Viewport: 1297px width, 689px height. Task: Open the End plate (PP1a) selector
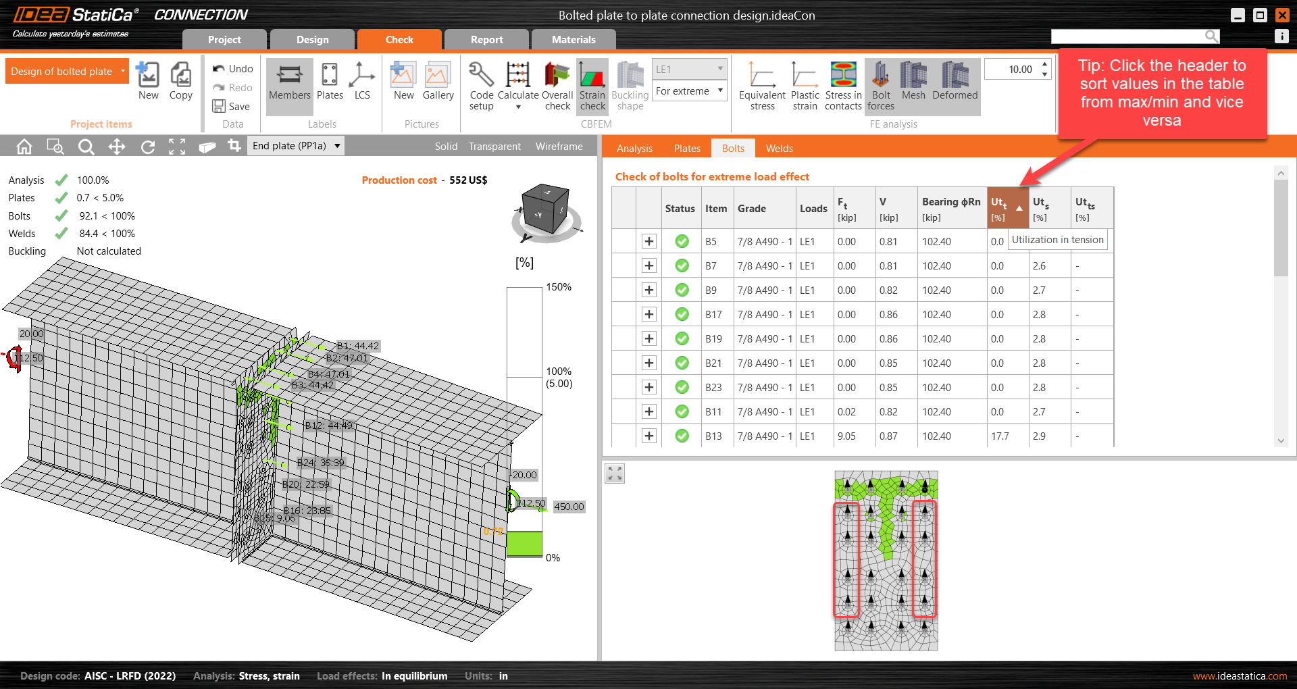pos(295,145)
